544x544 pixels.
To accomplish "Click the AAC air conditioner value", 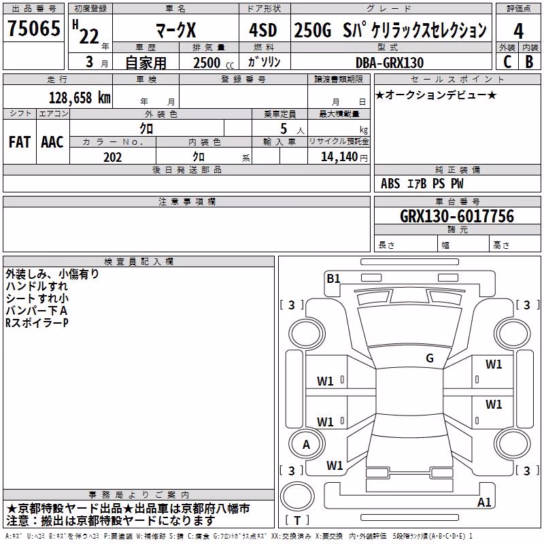I will point(52,142).
